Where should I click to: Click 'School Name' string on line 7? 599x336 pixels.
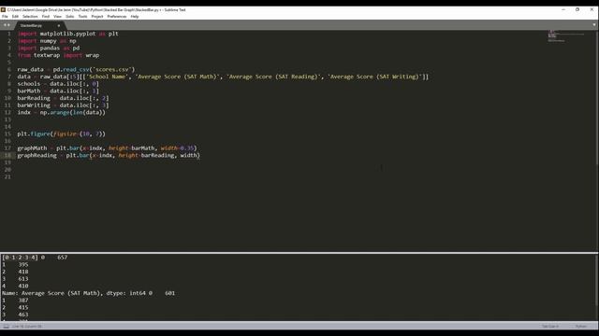point(108,77)
